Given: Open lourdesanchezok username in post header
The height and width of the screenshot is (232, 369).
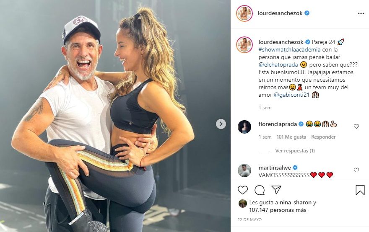Looking at the screenshot, I should pos(281,13).
